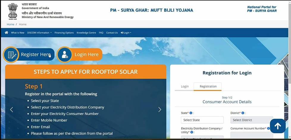
Task: Switch to the Registration tab
Action: click(208, 86)
